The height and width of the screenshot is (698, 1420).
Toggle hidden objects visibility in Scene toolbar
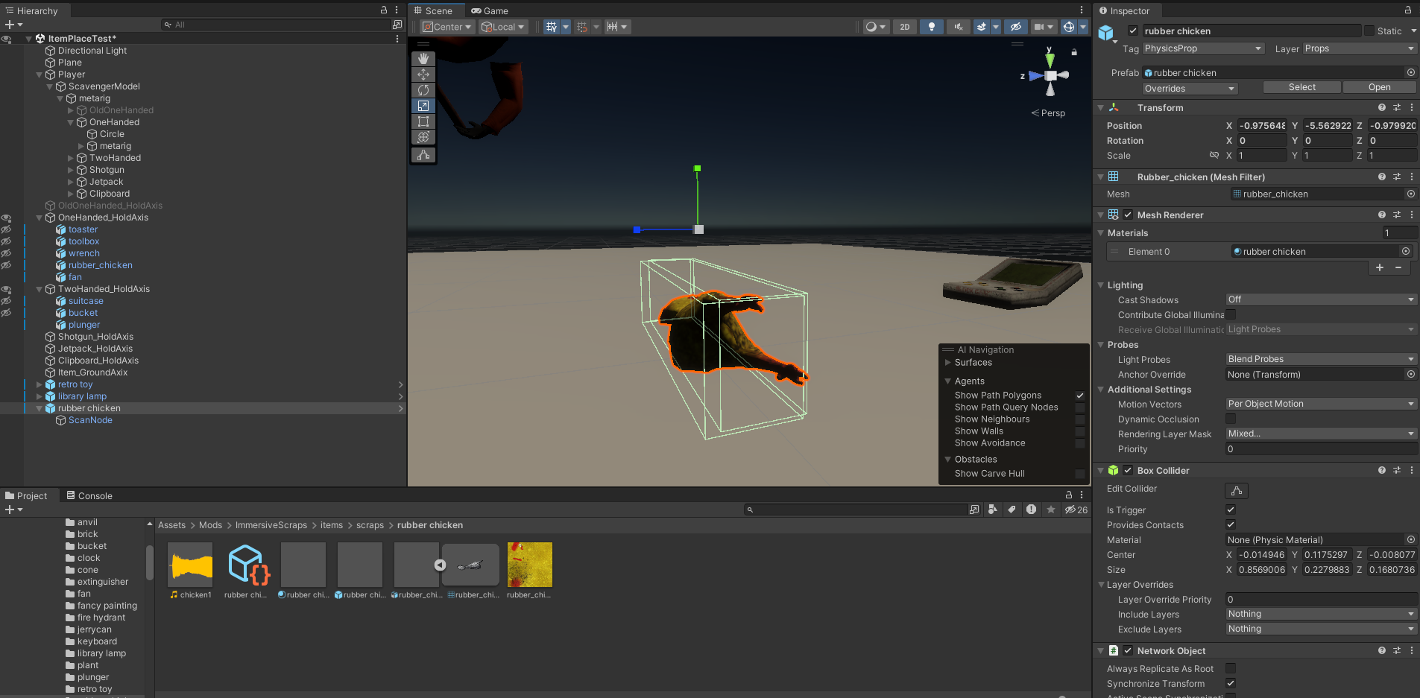tap(1015, 27)
